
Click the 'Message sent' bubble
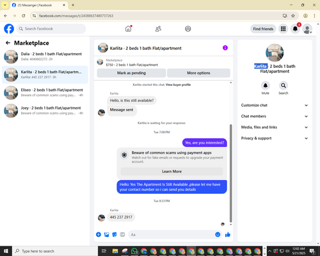(x=122, y=110)
